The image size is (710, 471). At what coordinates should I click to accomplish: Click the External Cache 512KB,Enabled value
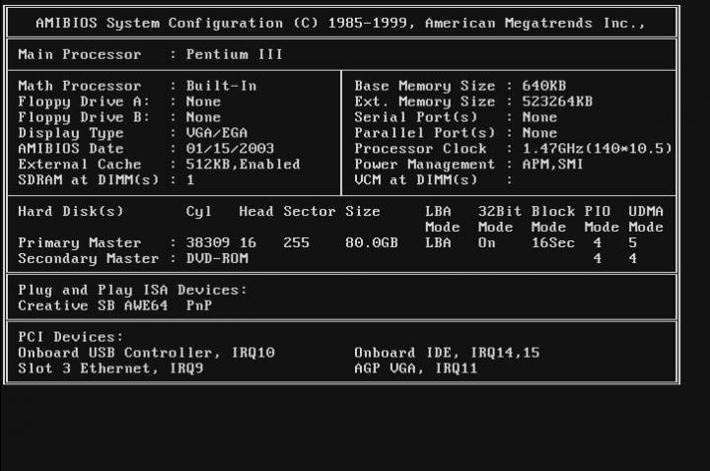pyautogui.click(x=243, y=165)
